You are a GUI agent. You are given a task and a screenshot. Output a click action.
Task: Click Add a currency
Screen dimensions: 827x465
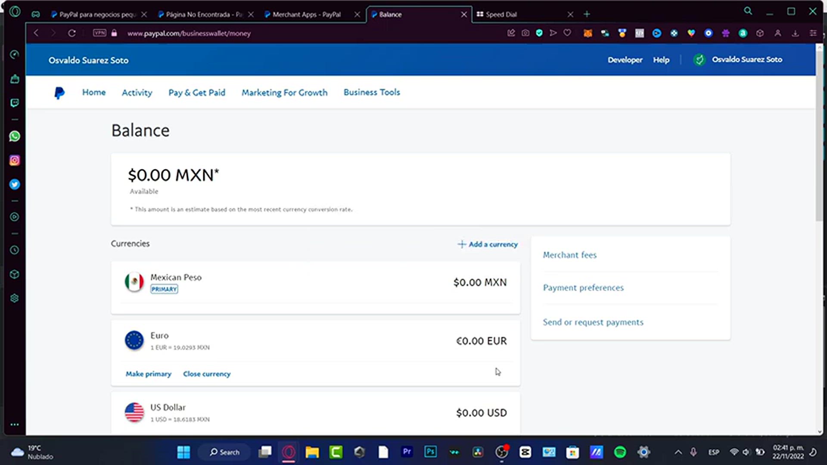click(x=488, y=244)
